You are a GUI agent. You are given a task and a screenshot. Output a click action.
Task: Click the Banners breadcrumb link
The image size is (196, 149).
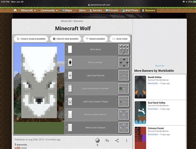pos(79,21)
